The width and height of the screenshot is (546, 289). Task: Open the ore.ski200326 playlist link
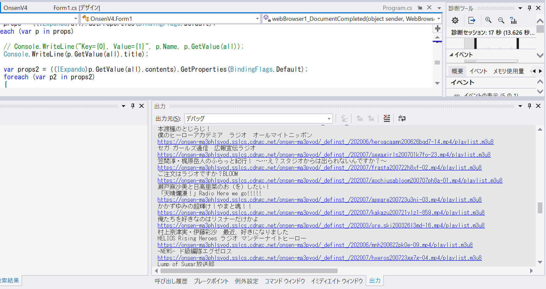click(321, 226)
